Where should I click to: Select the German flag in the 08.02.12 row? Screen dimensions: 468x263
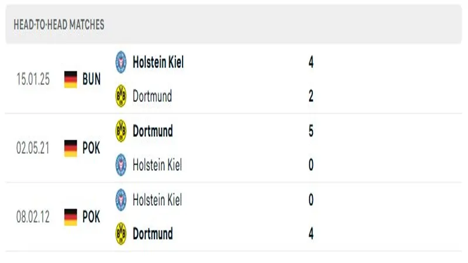[71, 217]
